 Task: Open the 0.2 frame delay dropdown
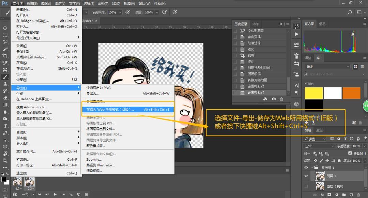point(18,188)
